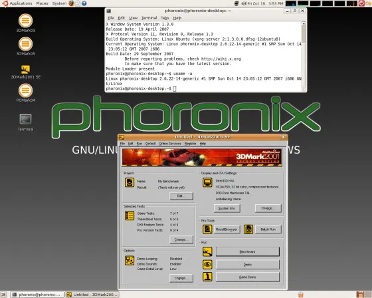Switch to phoronix terminal taskbar button
This screenshot has height=298, width=372.
[37, 295]
